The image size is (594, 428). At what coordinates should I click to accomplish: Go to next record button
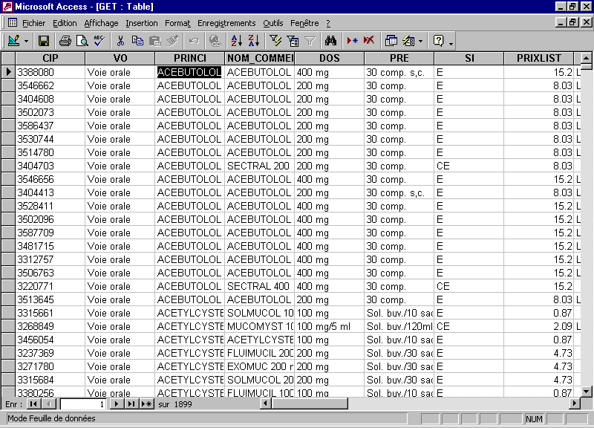[117, 403]
